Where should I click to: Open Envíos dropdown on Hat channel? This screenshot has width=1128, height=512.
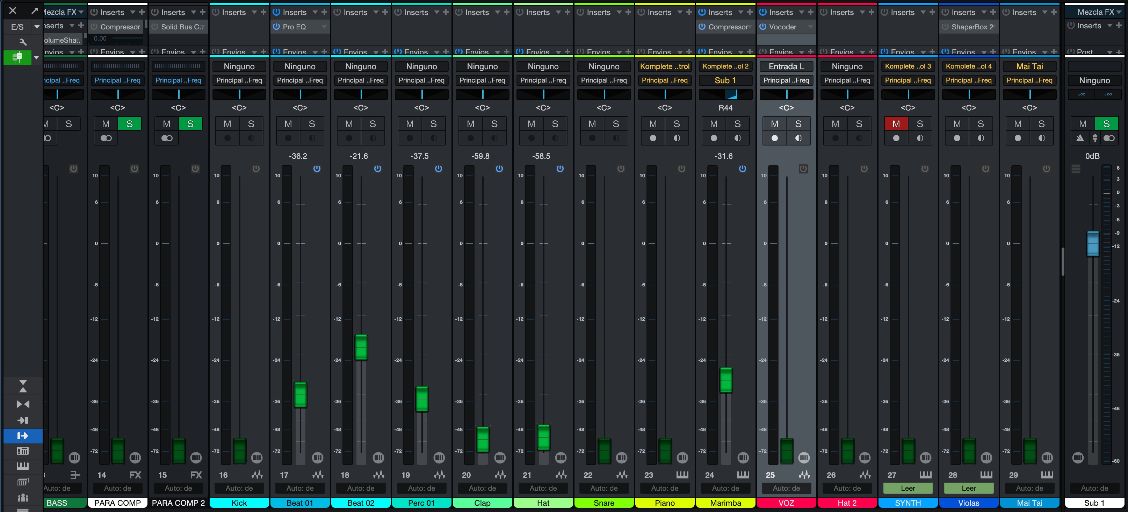tap(558, 52)
